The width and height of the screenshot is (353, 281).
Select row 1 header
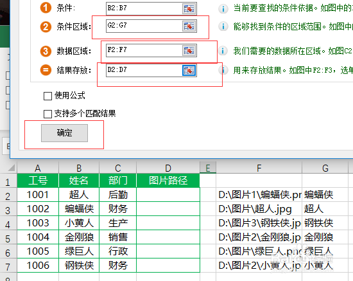click(8, 182)
